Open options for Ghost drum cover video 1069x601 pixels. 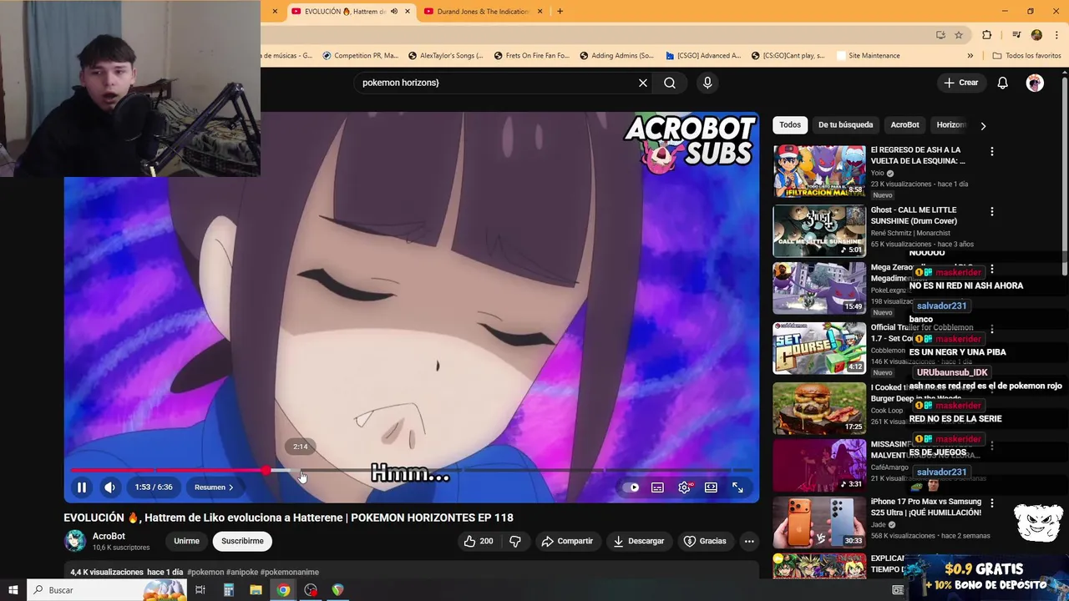coord(991,212)
